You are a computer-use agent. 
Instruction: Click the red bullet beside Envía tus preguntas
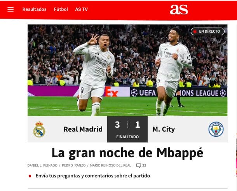30,176
